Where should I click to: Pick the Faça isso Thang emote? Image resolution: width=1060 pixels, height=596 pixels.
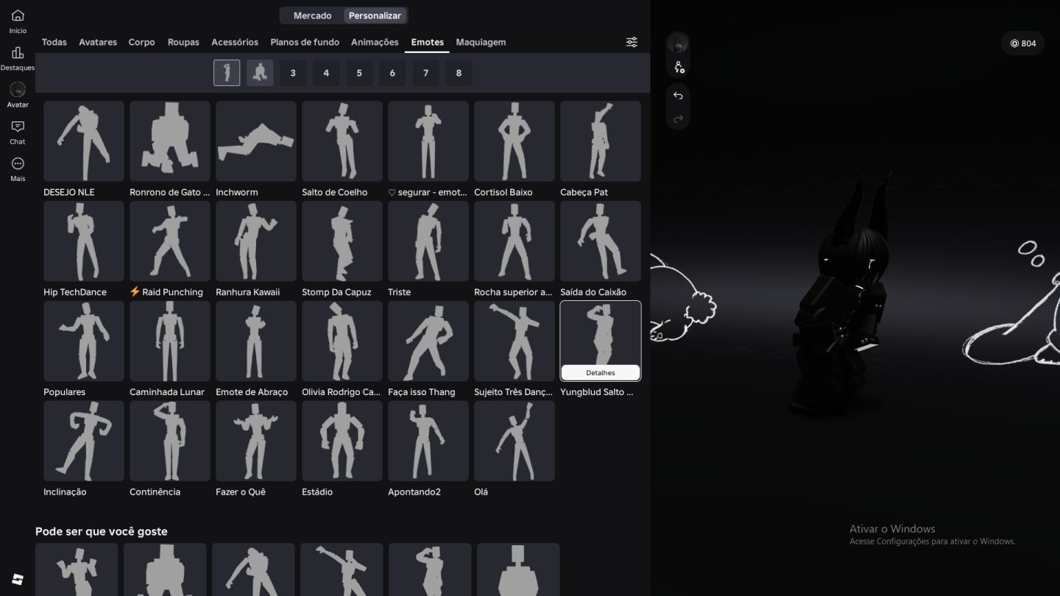pyautogui.click(x=428, y=341)
